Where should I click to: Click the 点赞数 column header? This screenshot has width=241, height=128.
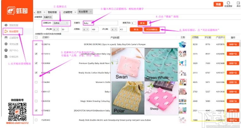click(195, 37)
